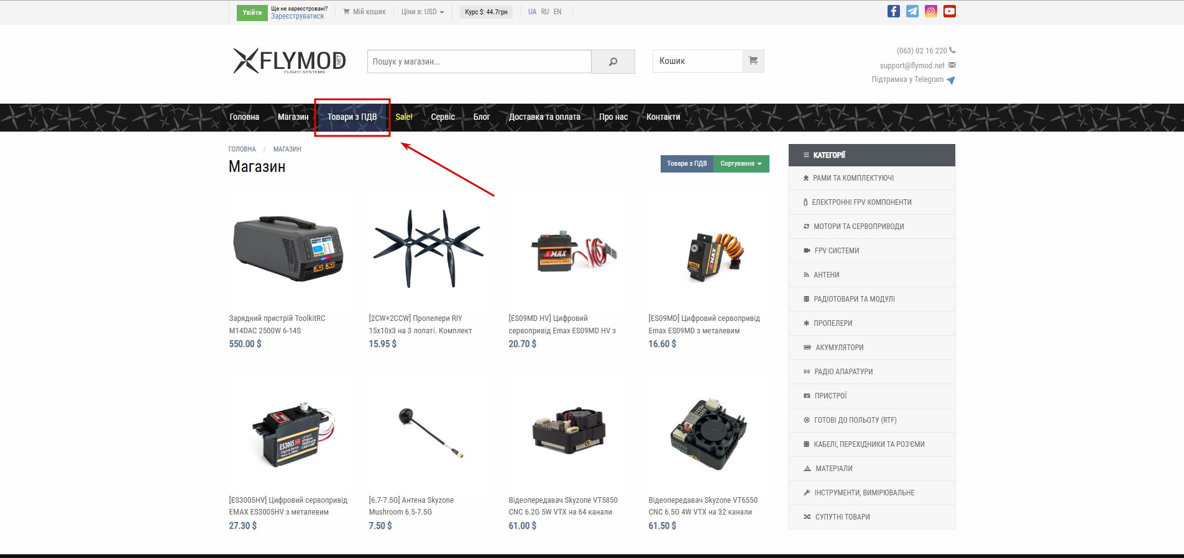Click the blue Товари з ПДВ filter button
Viewport: 1184px width, 558px height.
(x=687, y=164)
